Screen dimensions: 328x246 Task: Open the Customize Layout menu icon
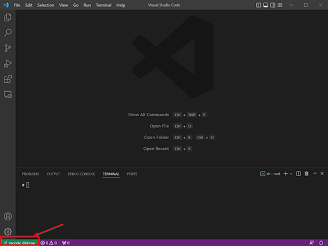tap(280, 5)
